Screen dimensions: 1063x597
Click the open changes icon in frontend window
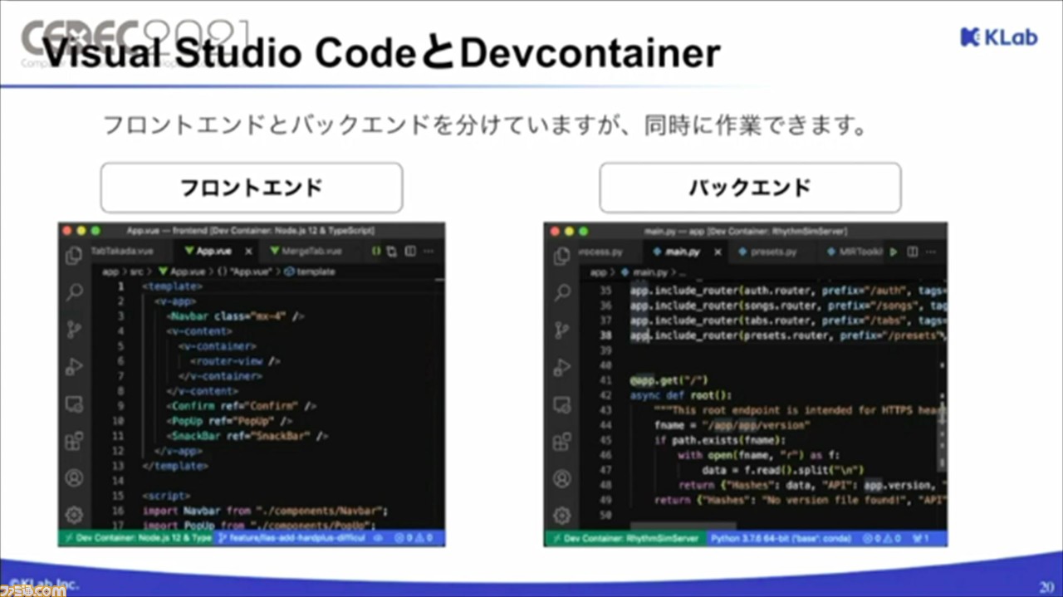click(393, 251)
